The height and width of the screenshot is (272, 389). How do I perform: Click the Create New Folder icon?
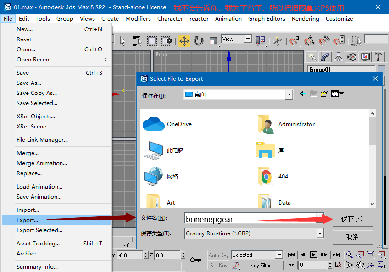pos(324,94)
